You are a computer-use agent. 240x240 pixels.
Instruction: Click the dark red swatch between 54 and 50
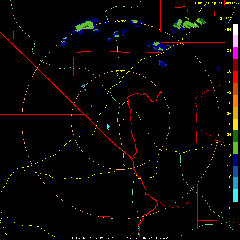235,65
